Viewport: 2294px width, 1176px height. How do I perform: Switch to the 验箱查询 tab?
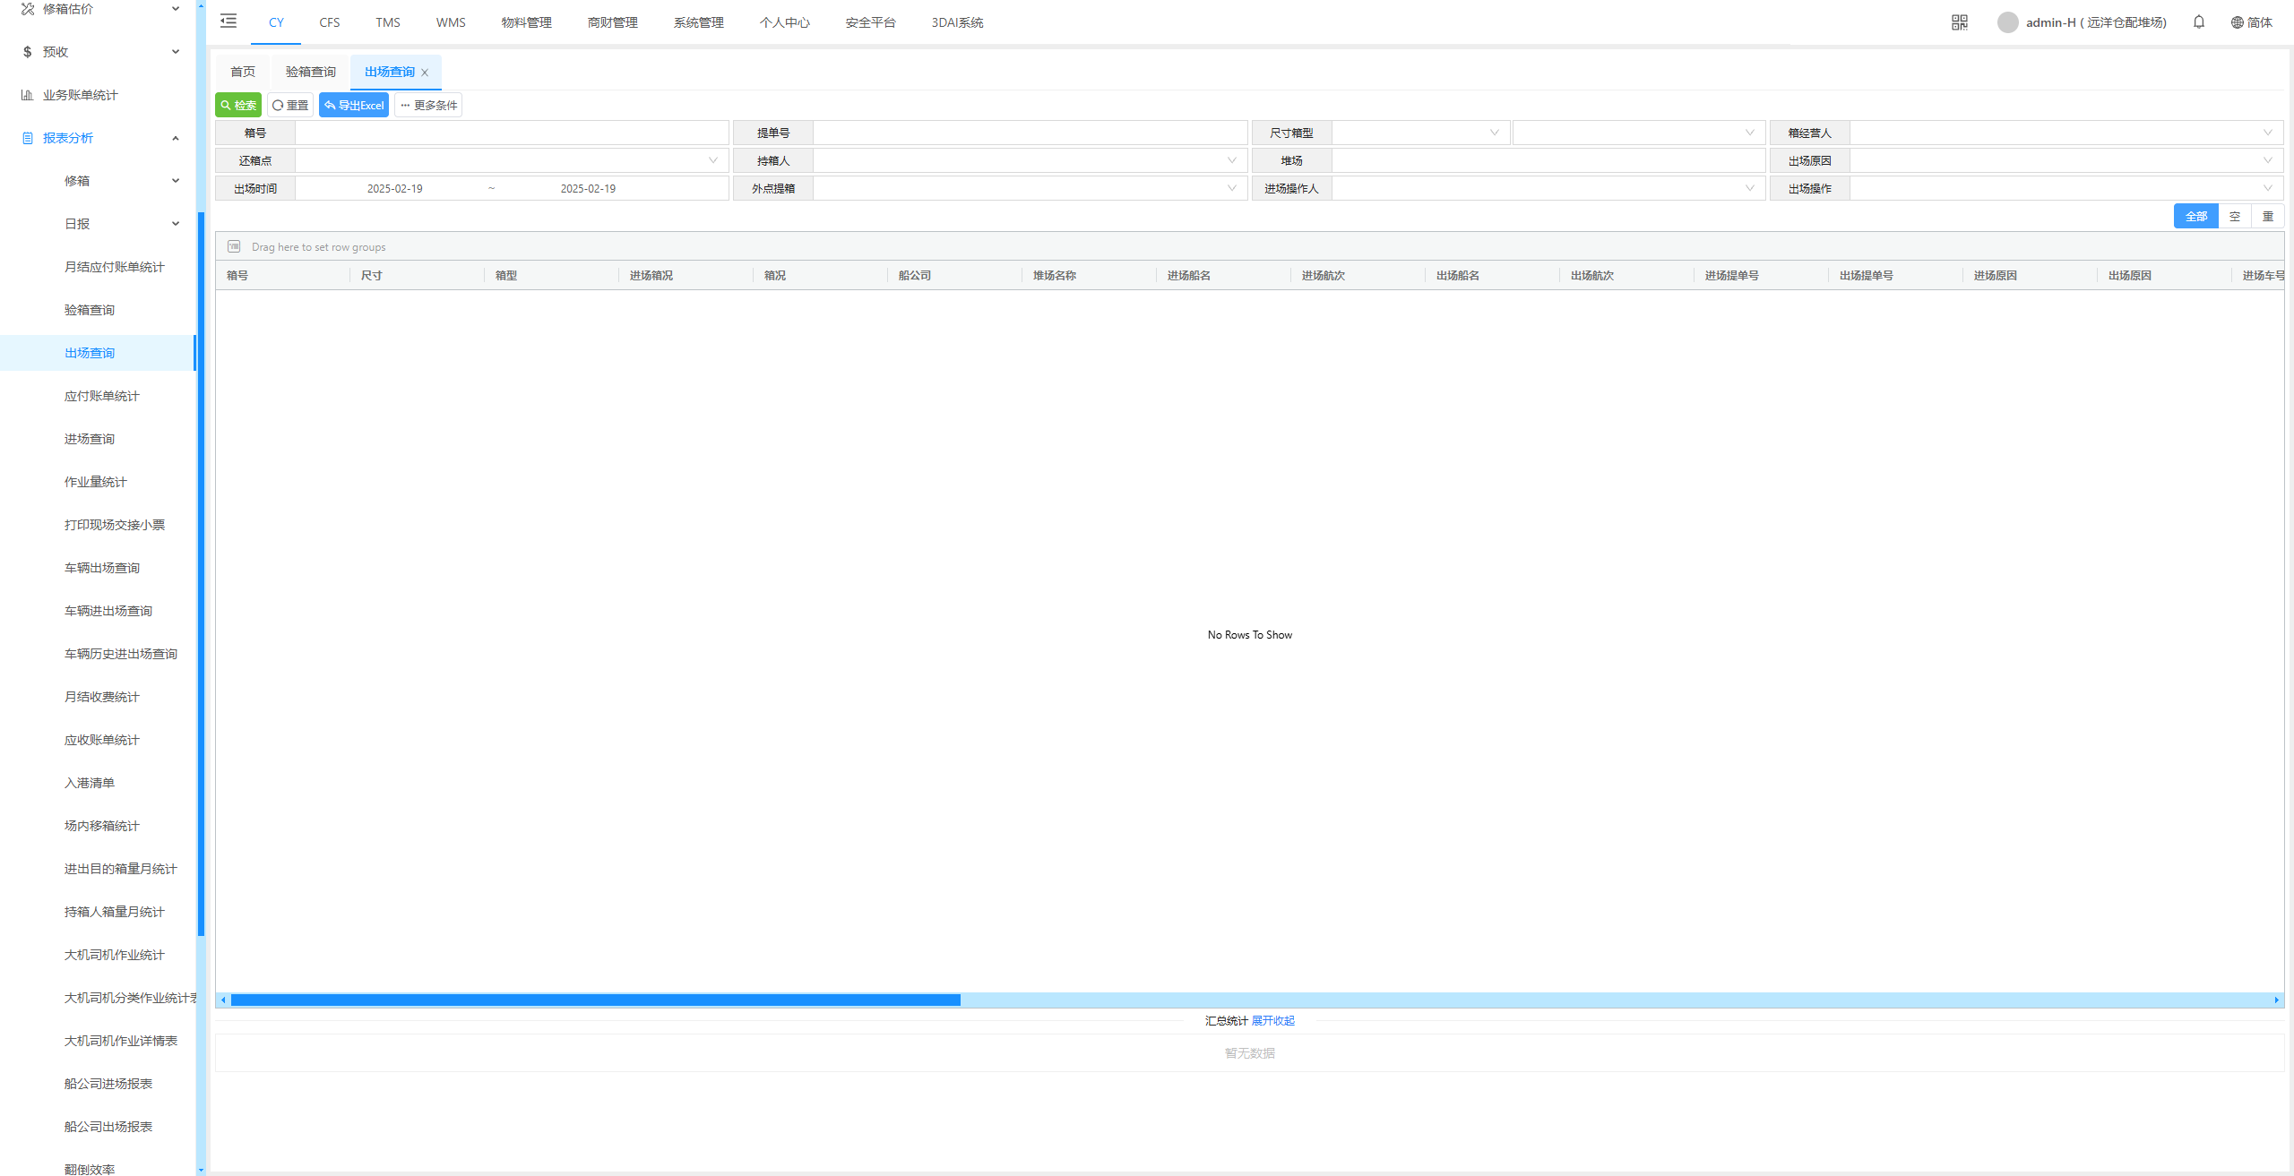pyautogui.click(x=310, y=72)
